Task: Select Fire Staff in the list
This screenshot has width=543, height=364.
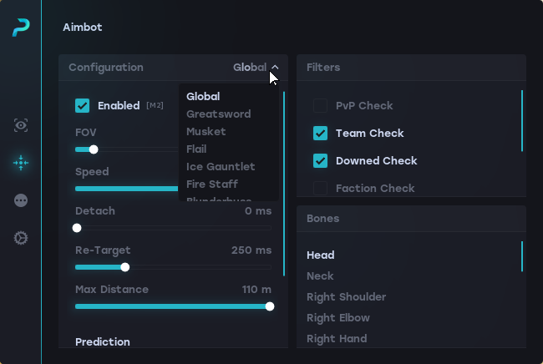Action: click(212, 184)
